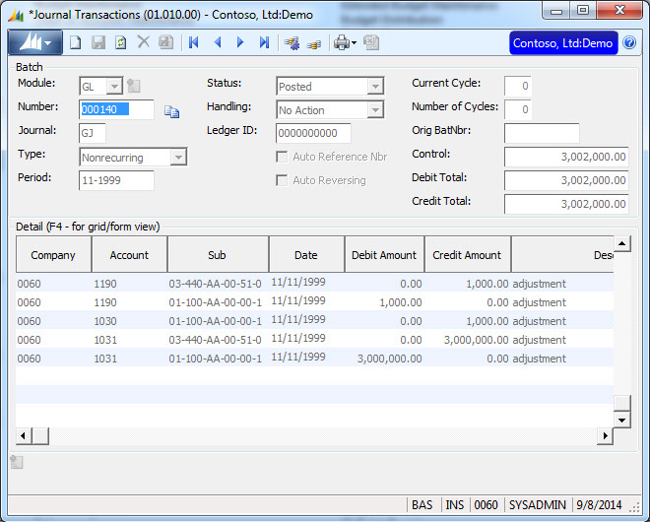Click the batch lookup icon beside Number
Image resolution: width=650 pixels, height=522 pixels.
click(171, 111)
